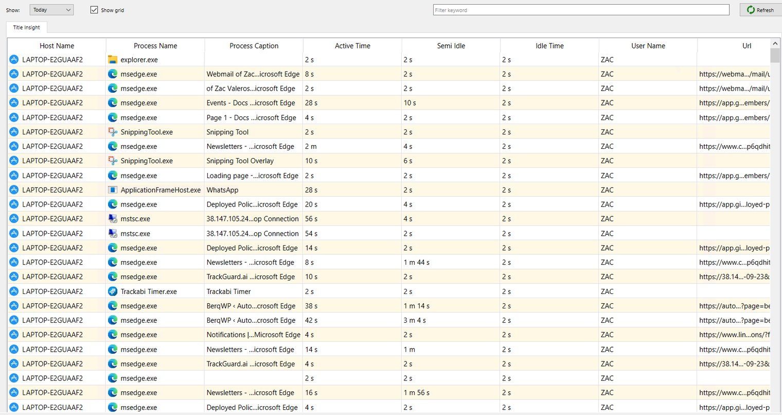782x415 pixels.
Task: Click the Snipping Tool icon beside Snipping Tool Overlay
Action: coord(112,161)
